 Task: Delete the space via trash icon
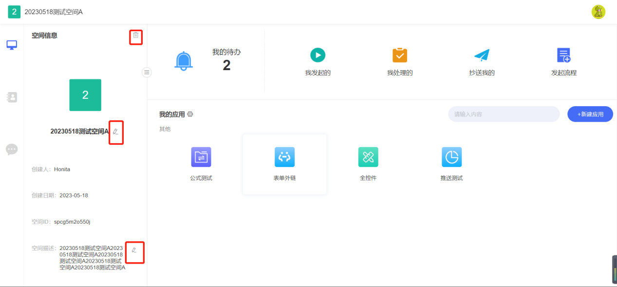[x=136, y=35]
